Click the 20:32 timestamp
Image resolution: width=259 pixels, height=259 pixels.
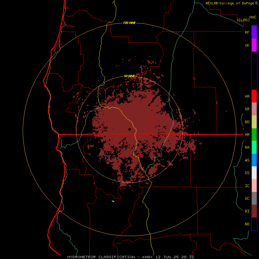tap(187, 257)
